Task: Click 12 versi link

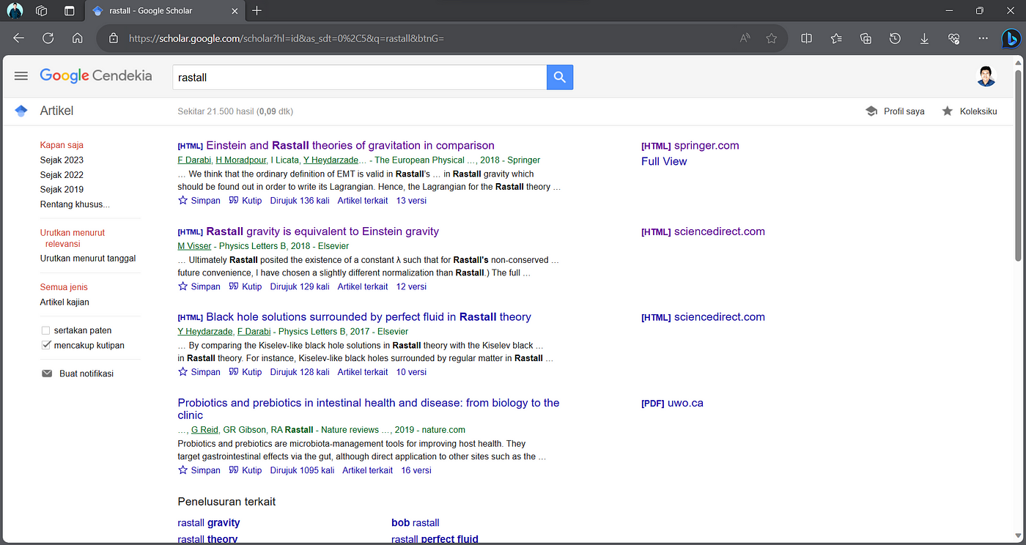Action: (411, 286)
